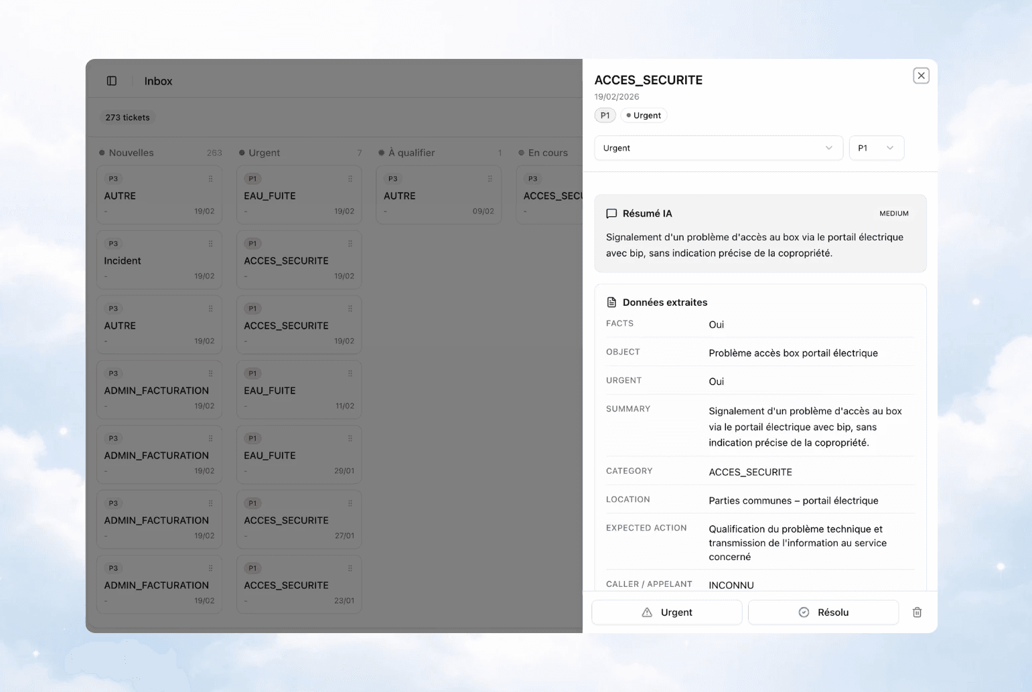Toggle the dot indicator next to Nouvelles
The width and height of the screenshot is (1032, 692).
(x=101, y=153)
